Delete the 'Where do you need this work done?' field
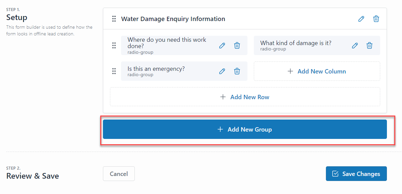 tap(237, 45)
